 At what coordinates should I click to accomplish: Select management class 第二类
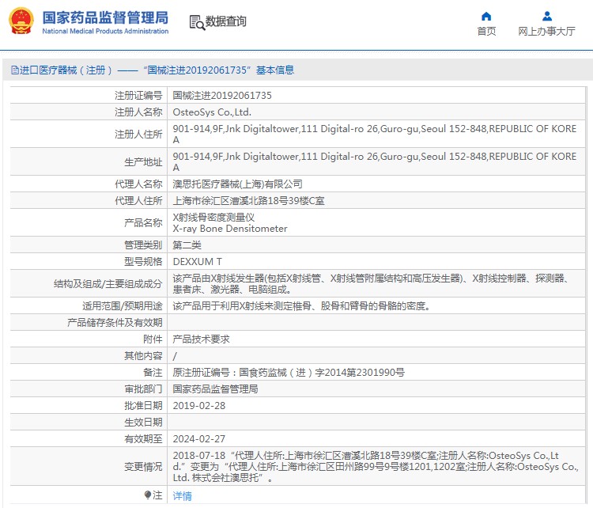[187, 245]
